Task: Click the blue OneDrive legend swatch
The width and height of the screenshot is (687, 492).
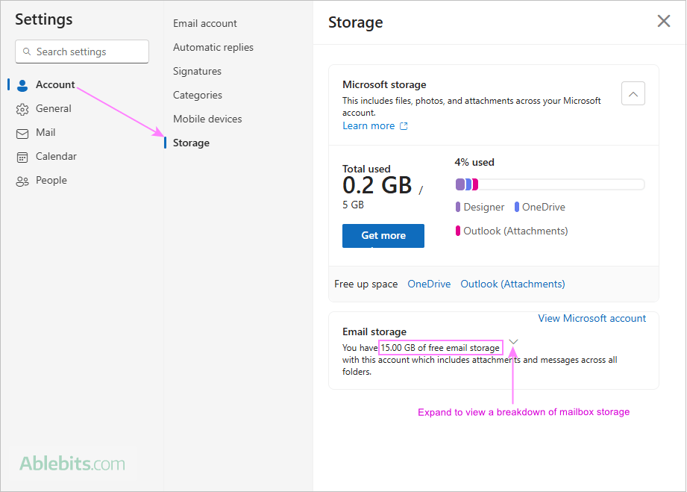Action: 517,207
